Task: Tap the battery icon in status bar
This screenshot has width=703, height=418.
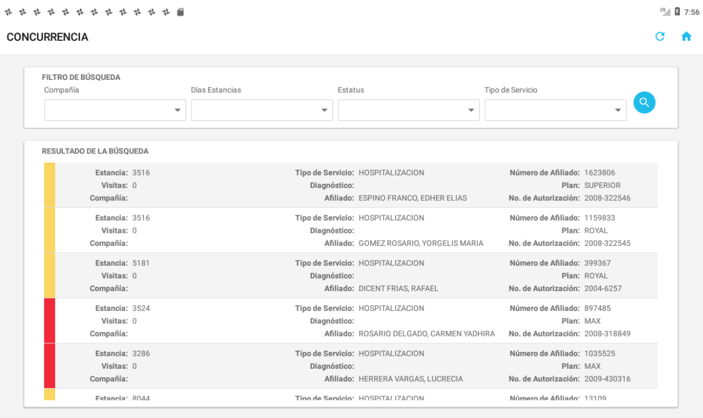Action: [676, 12]
